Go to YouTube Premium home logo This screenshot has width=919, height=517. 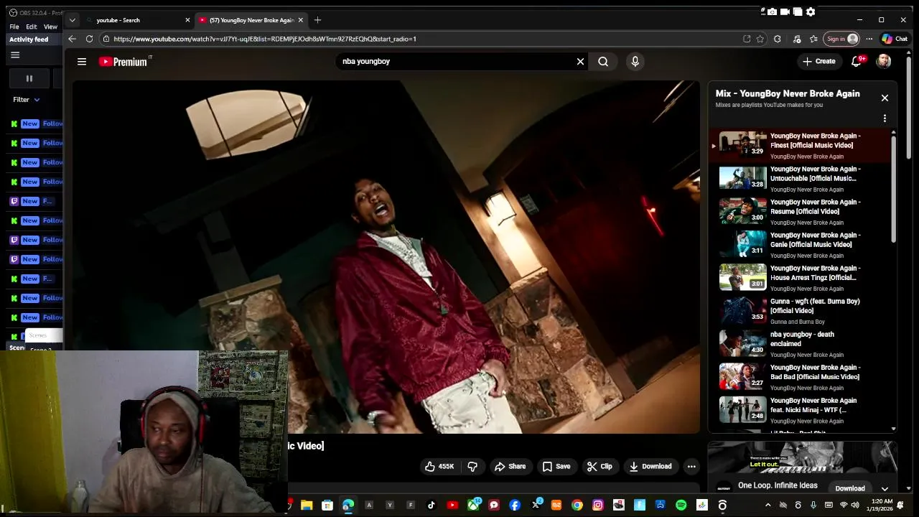click(123, 62)
